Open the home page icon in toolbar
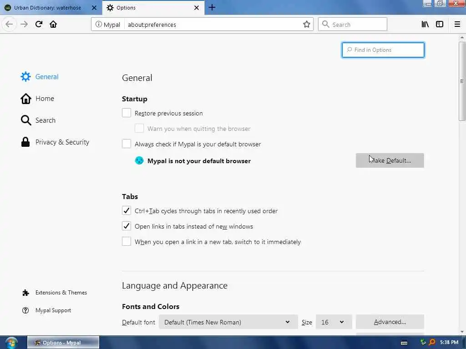Viewport: 466px width, 349px height. 53,24
